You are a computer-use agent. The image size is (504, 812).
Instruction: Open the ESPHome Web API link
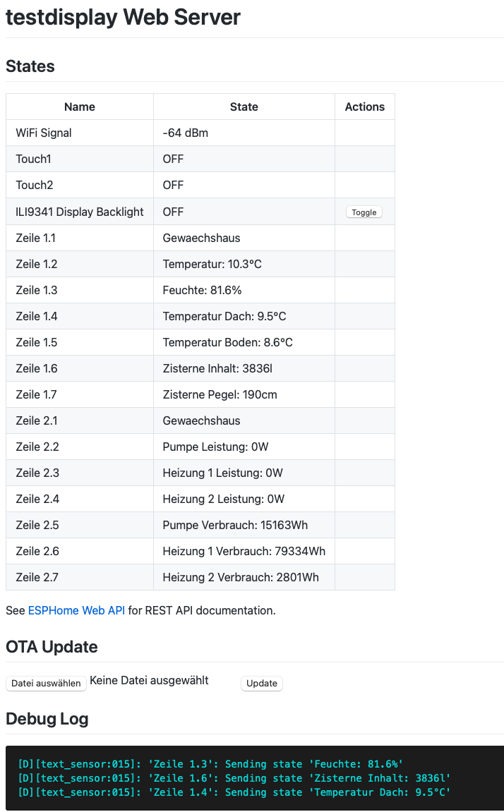(76, 610)
